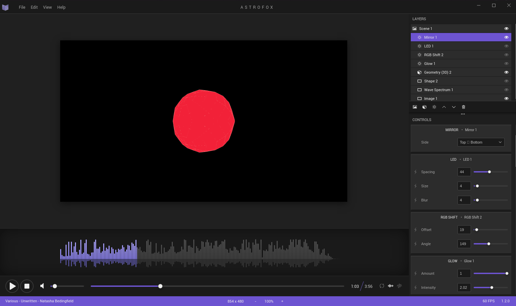Click the LED Spacing value field
The height and width of the screenshot is (306, 516).
coord(464,172)
